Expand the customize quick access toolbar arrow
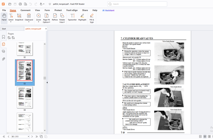 click(50, 4)
